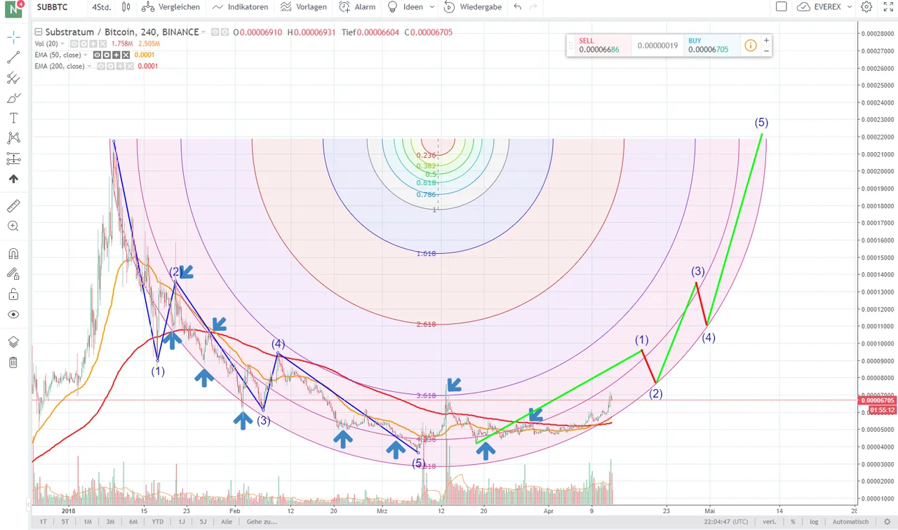Viewport: 898px width, 530px height.
Task: Open the Ideen menu
Action: coord(405,7)
